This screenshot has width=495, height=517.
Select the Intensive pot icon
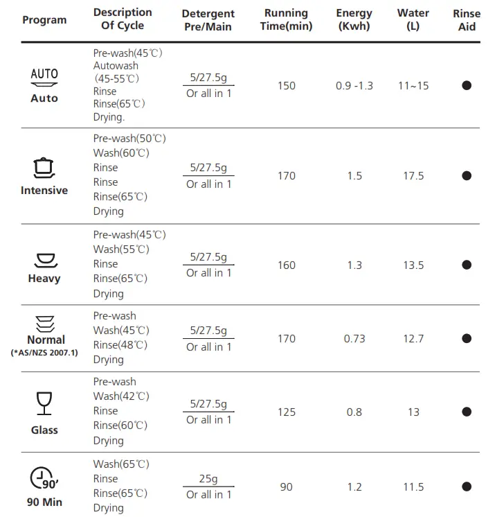coord(44,167)
